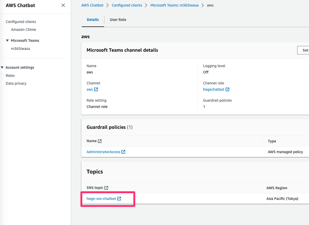Open external link icon beside AdministratorAccess policy
The height and width of the screenshot is (225, 309).
tap(123, 152)
